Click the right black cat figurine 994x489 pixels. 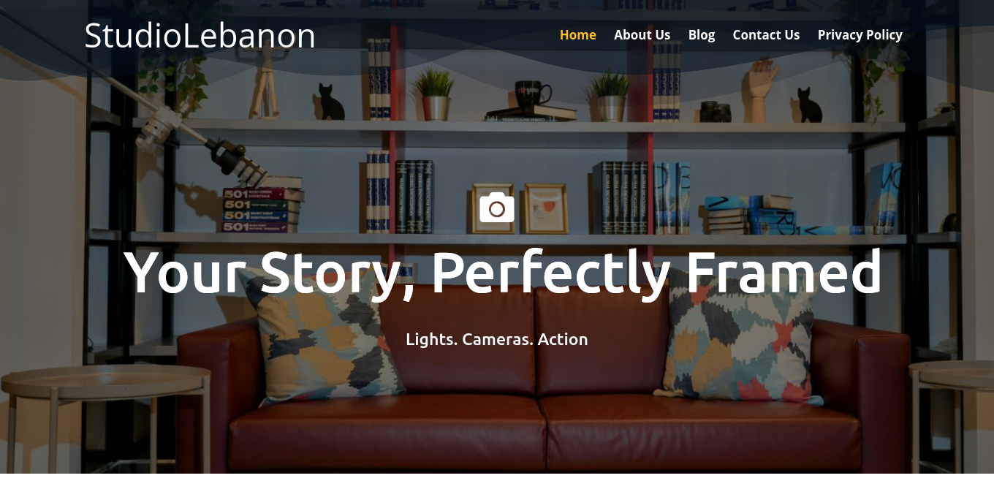[808, 105]
